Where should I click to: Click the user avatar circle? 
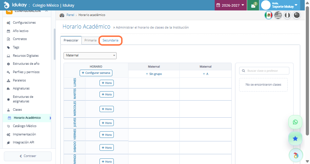tap(266, 5)
